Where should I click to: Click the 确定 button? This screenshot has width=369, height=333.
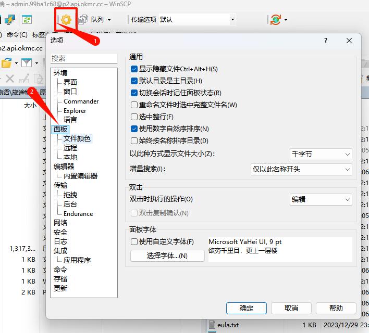tap(246, 308)
